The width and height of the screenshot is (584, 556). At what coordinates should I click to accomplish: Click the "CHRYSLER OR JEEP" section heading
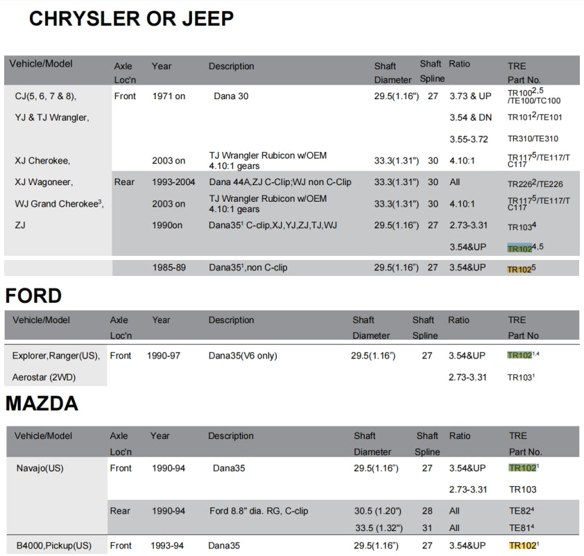[131, 19]
